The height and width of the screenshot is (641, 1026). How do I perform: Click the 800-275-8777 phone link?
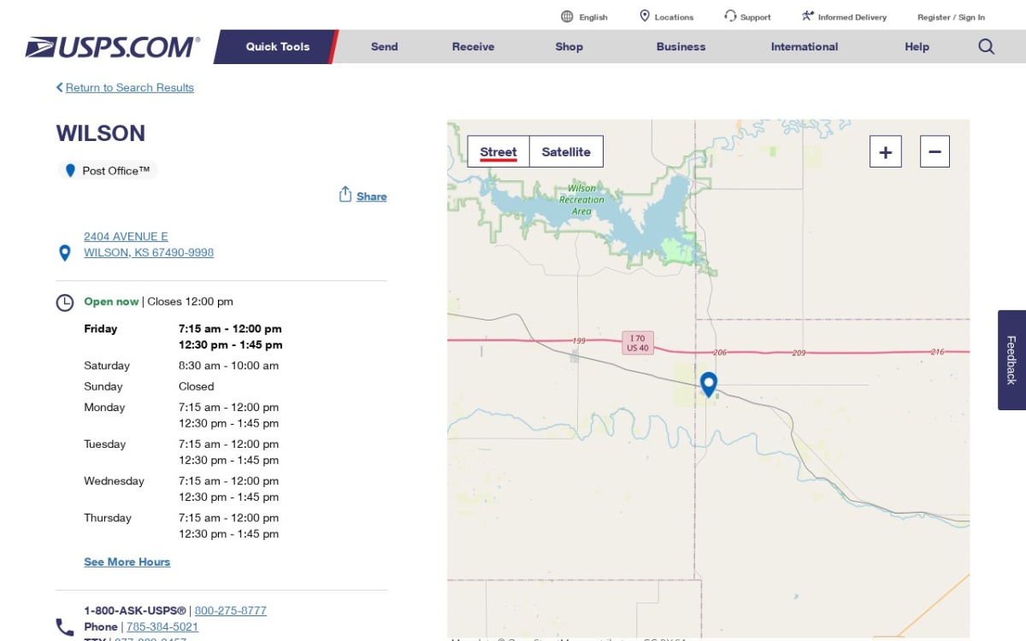point(231,610)
